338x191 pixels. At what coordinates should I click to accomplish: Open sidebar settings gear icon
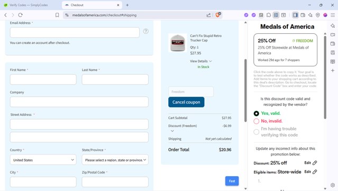(x=333, y=185)
